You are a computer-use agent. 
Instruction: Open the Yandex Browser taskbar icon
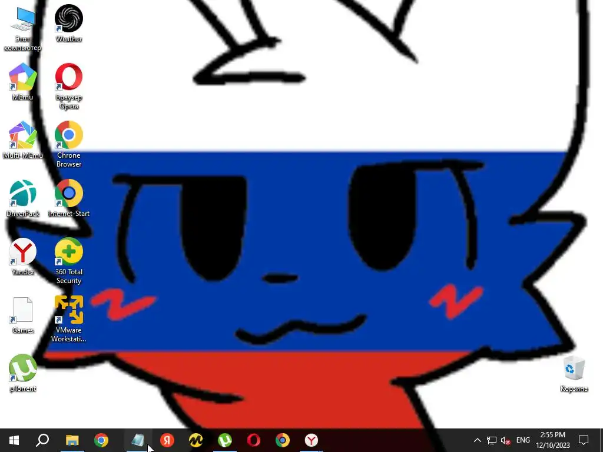click(312, 440)
